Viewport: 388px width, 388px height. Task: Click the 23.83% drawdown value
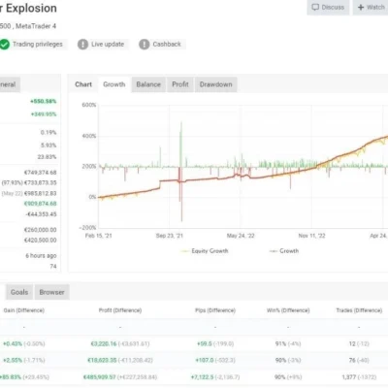click(x=47, y=157)
